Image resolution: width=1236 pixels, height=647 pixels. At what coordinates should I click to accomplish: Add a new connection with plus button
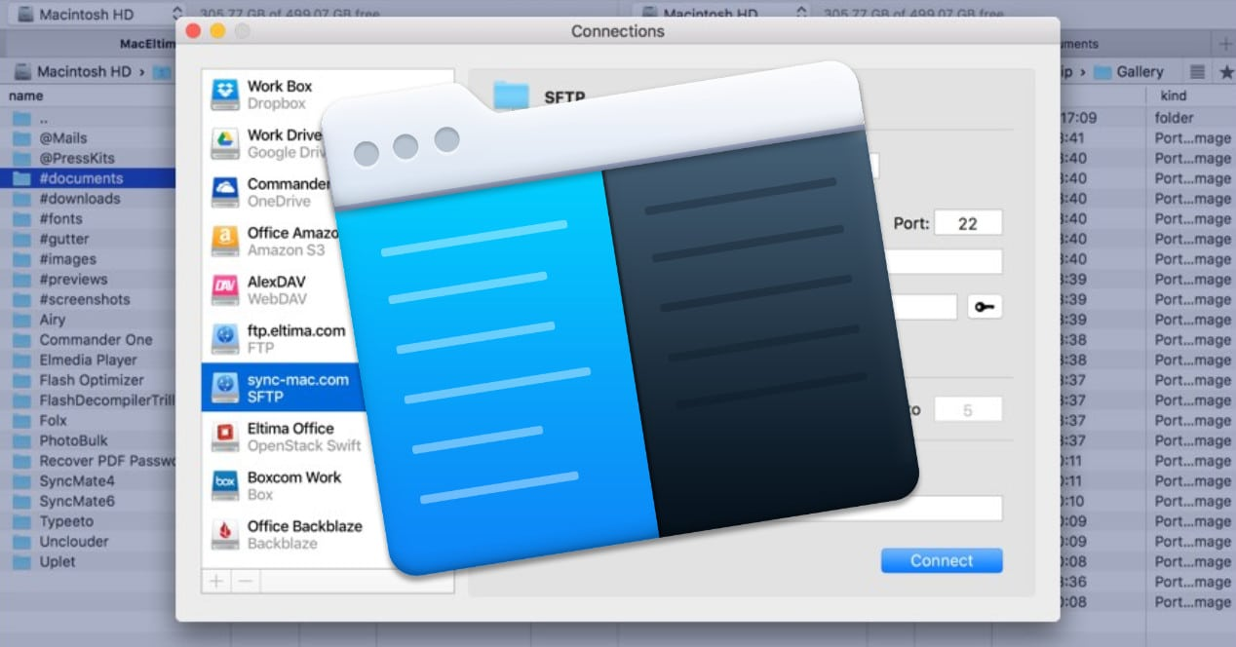pos(216,581)
